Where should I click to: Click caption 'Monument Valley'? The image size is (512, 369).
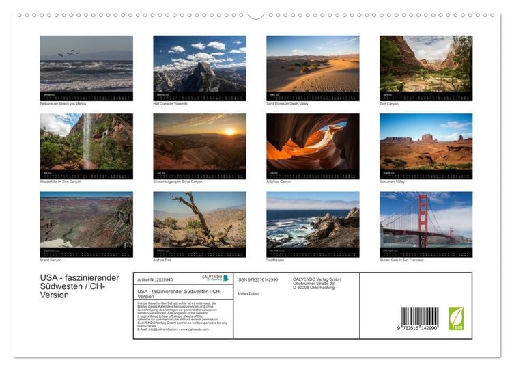[x=392, y=182]
